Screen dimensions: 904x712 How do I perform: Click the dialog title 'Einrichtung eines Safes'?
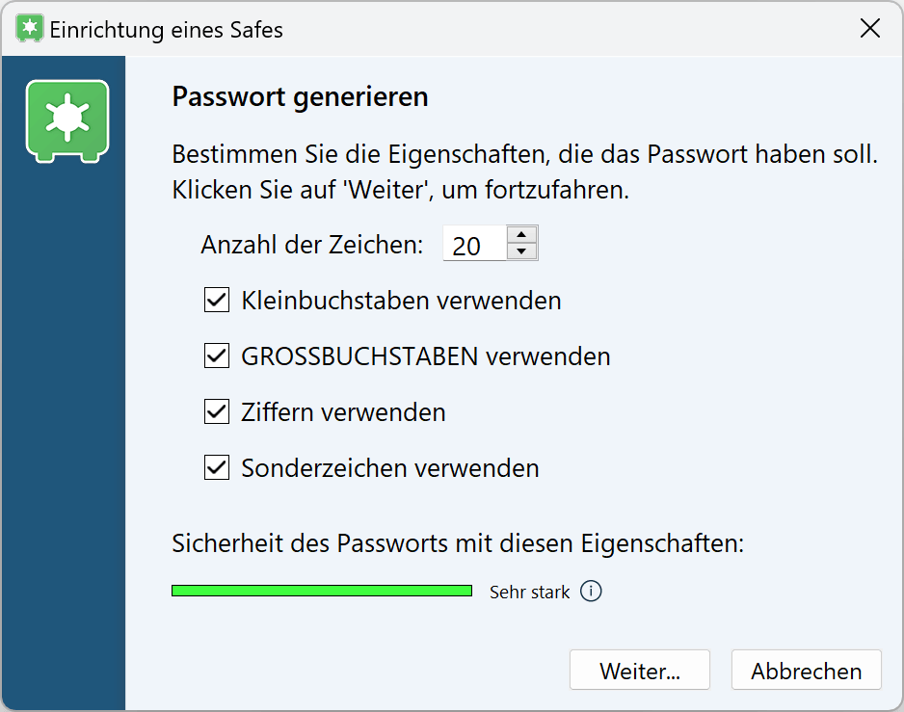[x=167, y=30]
